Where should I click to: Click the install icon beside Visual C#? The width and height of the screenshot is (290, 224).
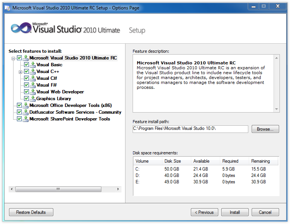[x=33, y=78]
